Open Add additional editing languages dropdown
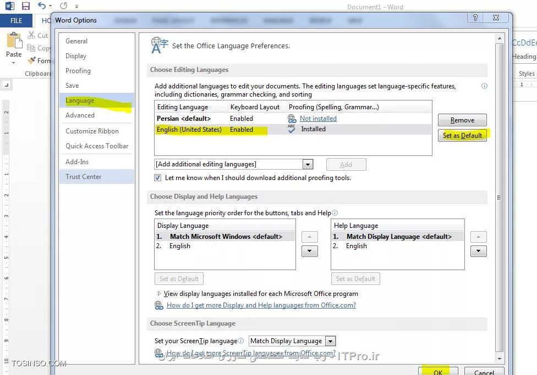Screen dimensions: 537x375 click(308, 164)
